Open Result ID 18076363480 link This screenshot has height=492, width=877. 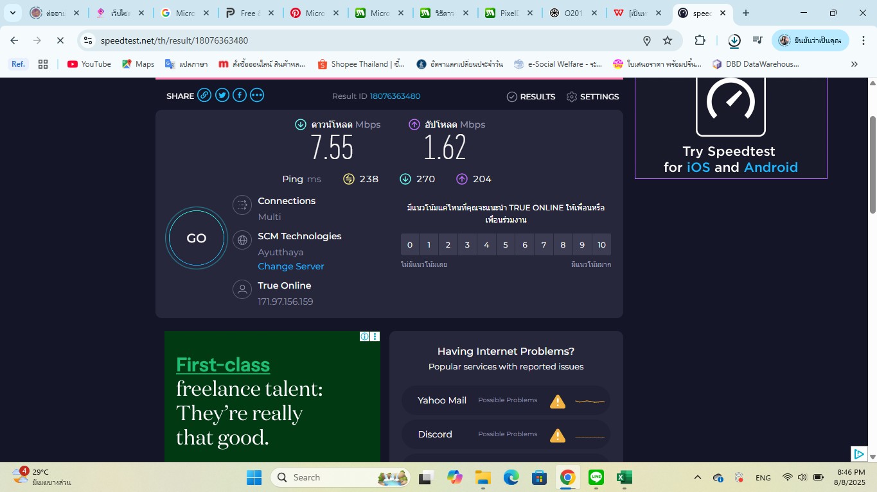395,96
